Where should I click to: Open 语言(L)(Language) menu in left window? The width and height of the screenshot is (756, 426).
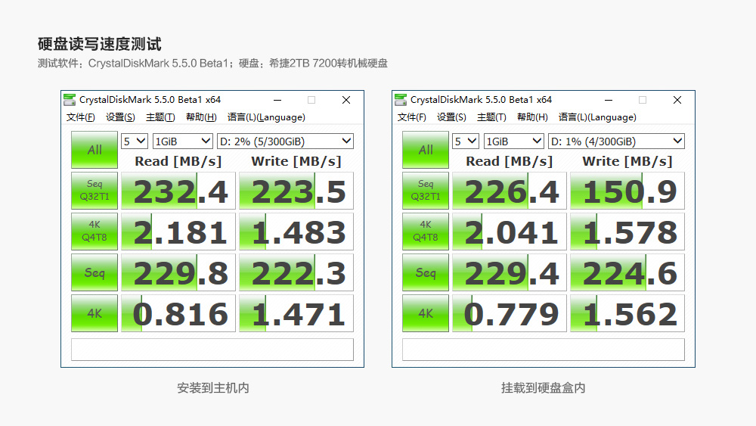266,117
